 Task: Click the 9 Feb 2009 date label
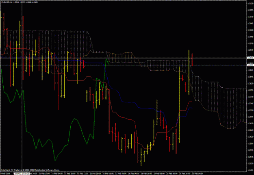tap(4, 173)
